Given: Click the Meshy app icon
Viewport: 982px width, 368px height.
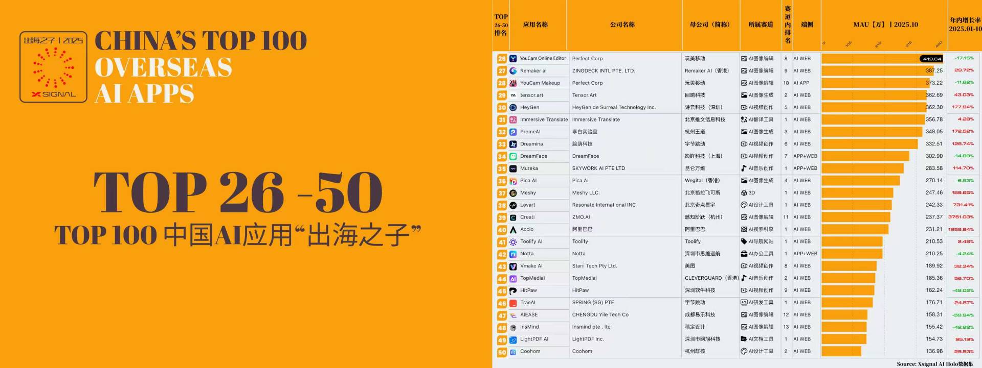Looking at the screenshot, I should [513, 193].
